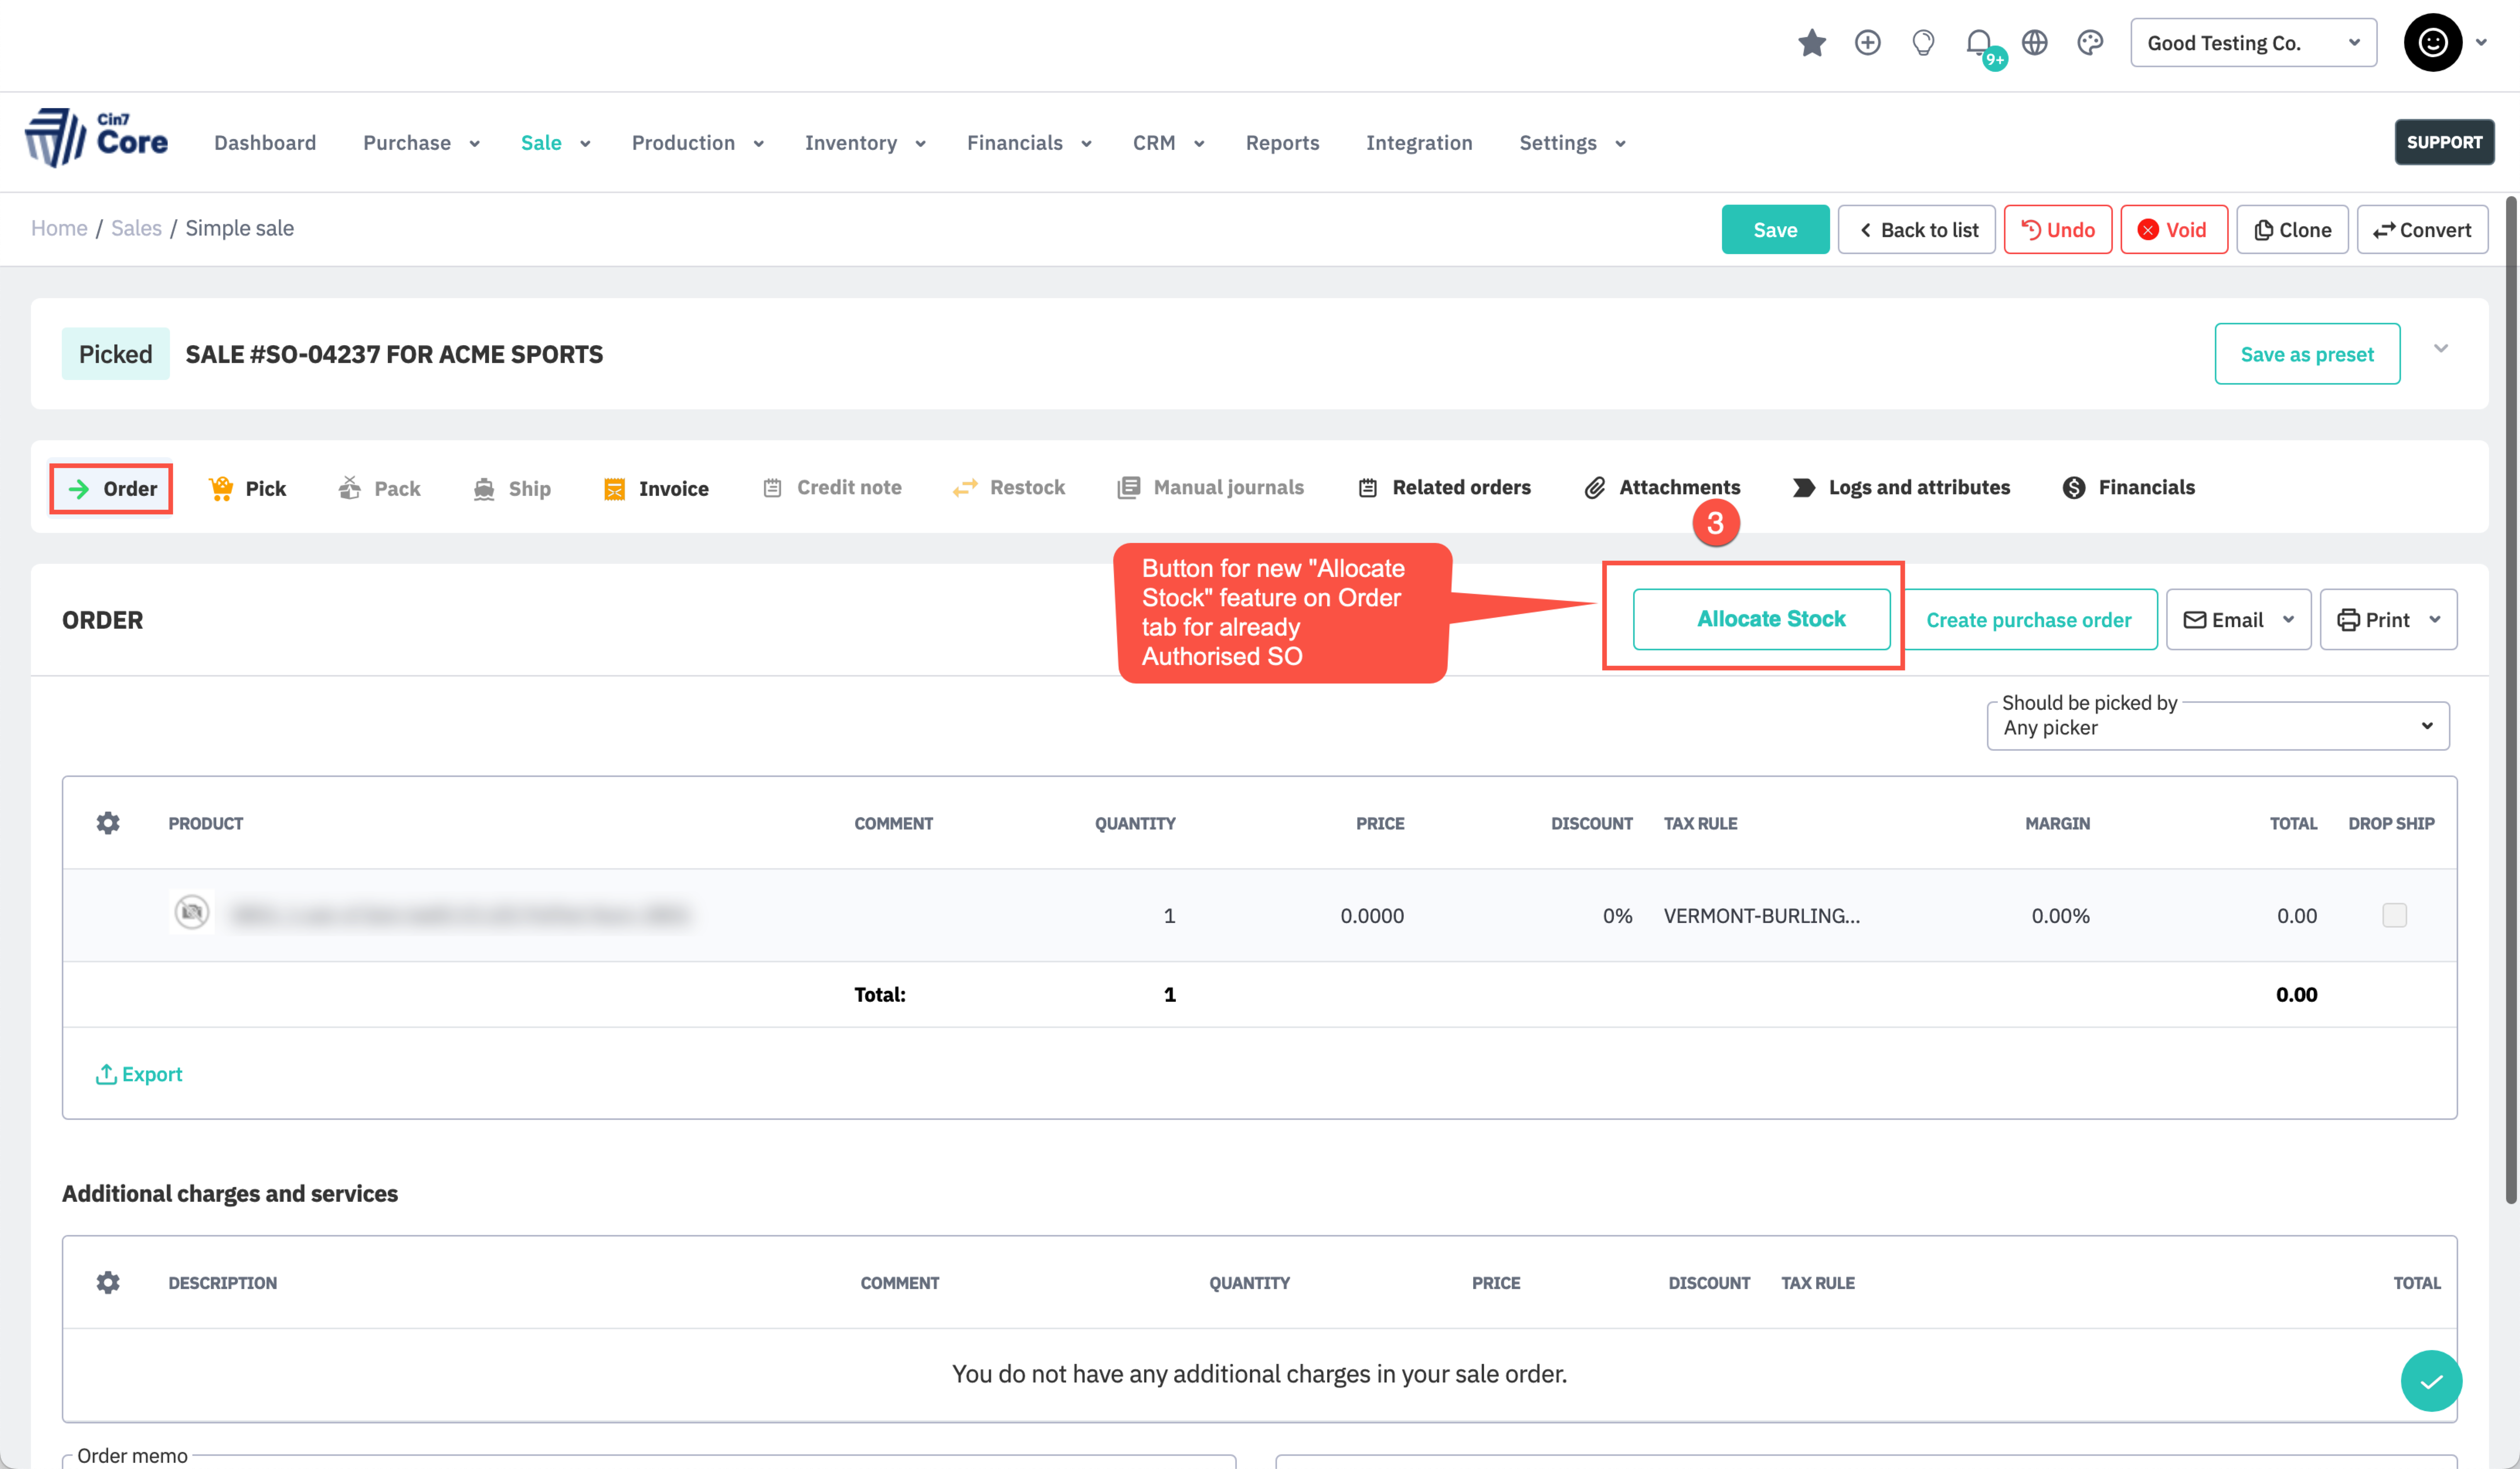2520x1469 pixels.
Task: Click additional charges table gear icon
Action: point(108,1282)
